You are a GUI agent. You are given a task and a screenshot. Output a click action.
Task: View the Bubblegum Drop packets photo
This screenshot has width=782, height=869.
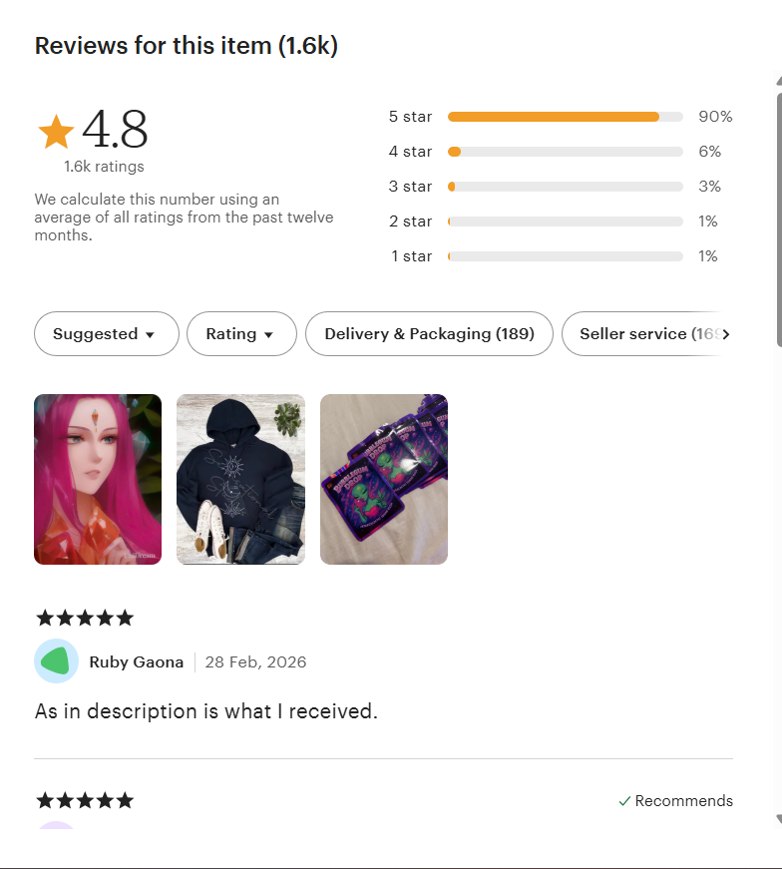tap(383, 479)
